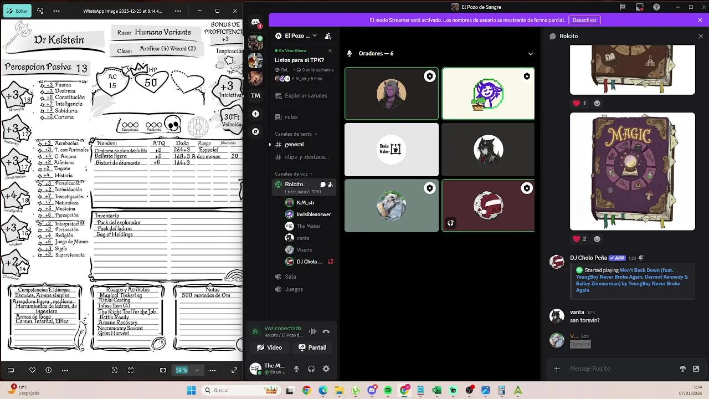Favorite image with heart icon in Photos
The image size is (709, 399).
click(x=32, y=370)
